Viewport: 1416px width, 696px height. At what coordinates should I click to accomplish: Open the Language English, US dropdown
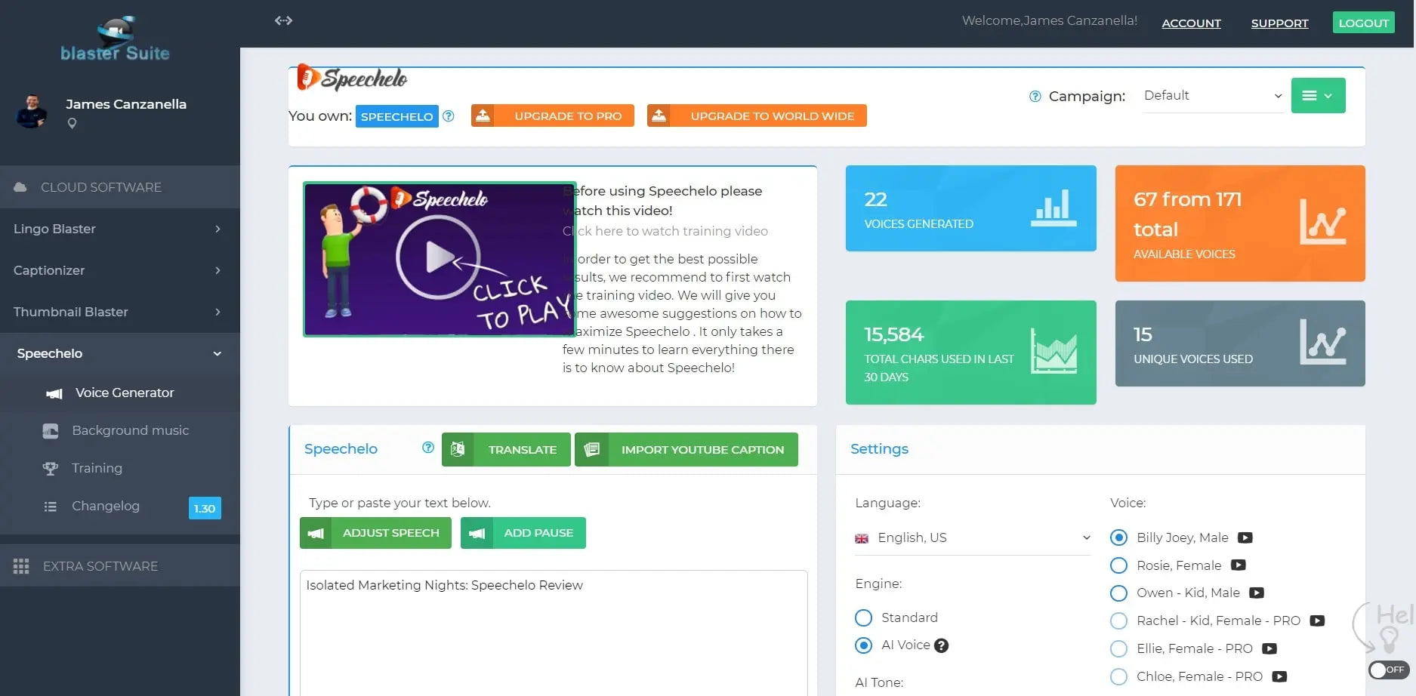[973, 537]
